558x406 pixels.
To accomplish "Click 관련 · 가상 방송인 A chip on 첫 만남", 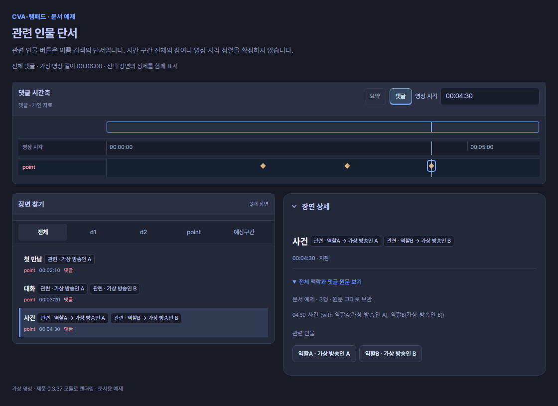I will pyautogui.click(x=69, y=259).
